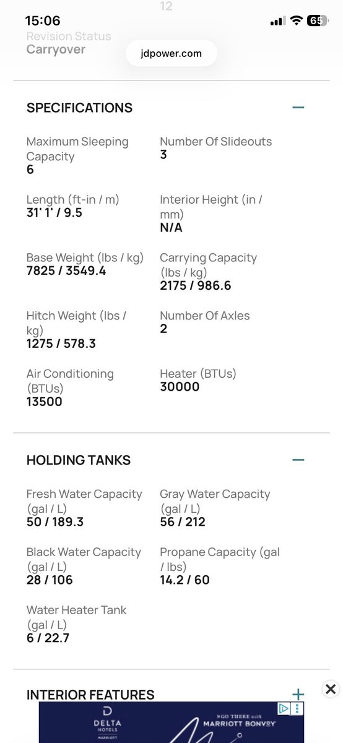Viewport: 343px width, 743px height.
Task: Tap the Heater BTUs value 30000
Action: tap(180, 387)
